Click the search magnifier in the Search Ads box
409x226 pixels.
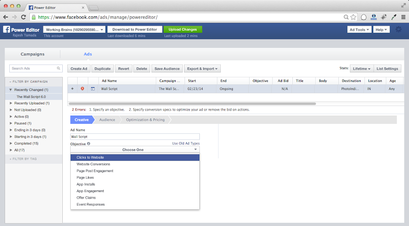59,68
